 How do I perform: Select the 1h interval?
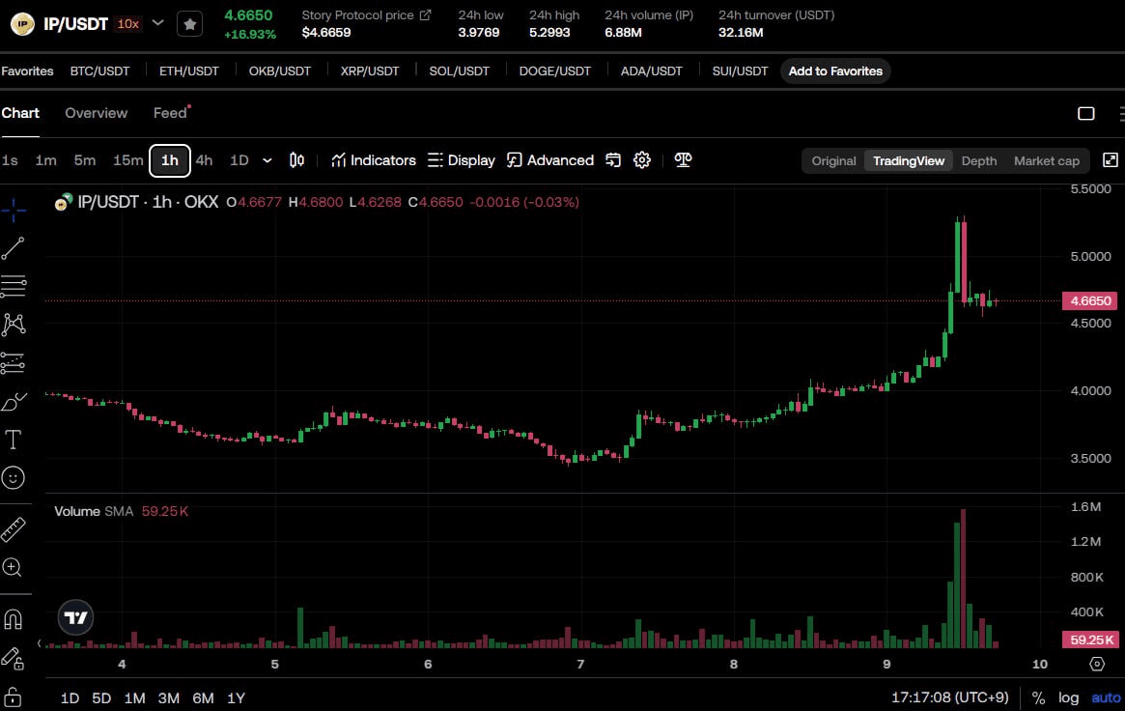click(169, 160)
